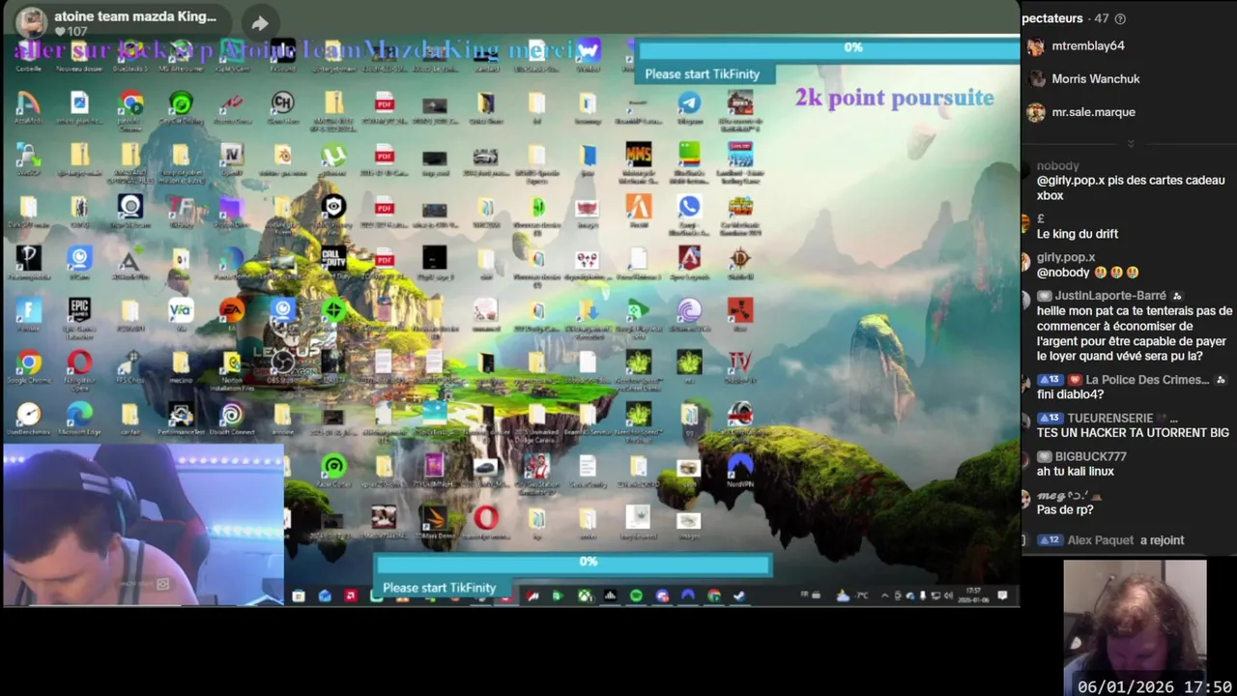Click chat message "Pas de rp?"

point(1065,509)
